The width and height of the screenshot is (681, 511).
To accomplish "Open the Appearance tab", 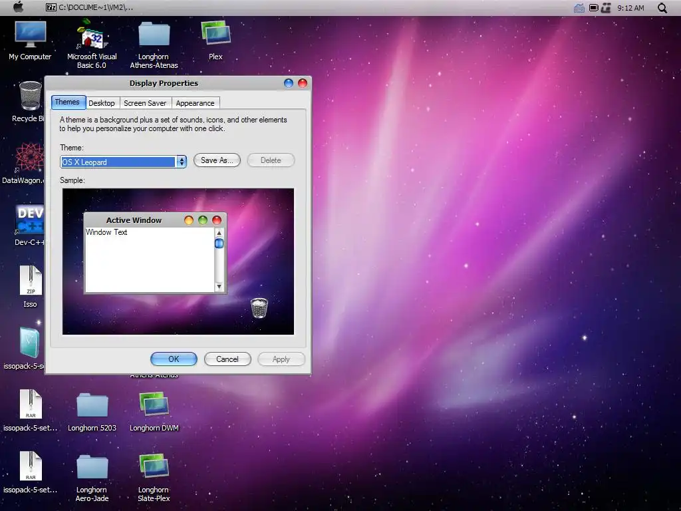I will (x=196, y=103).
